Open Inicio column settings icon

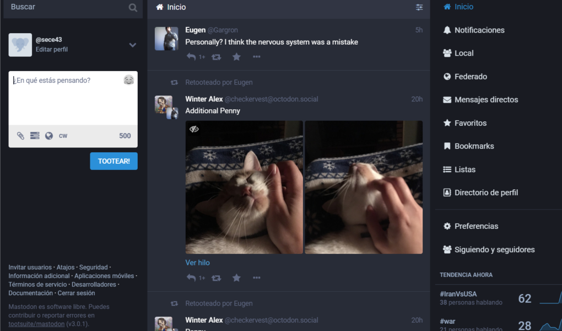419,7
